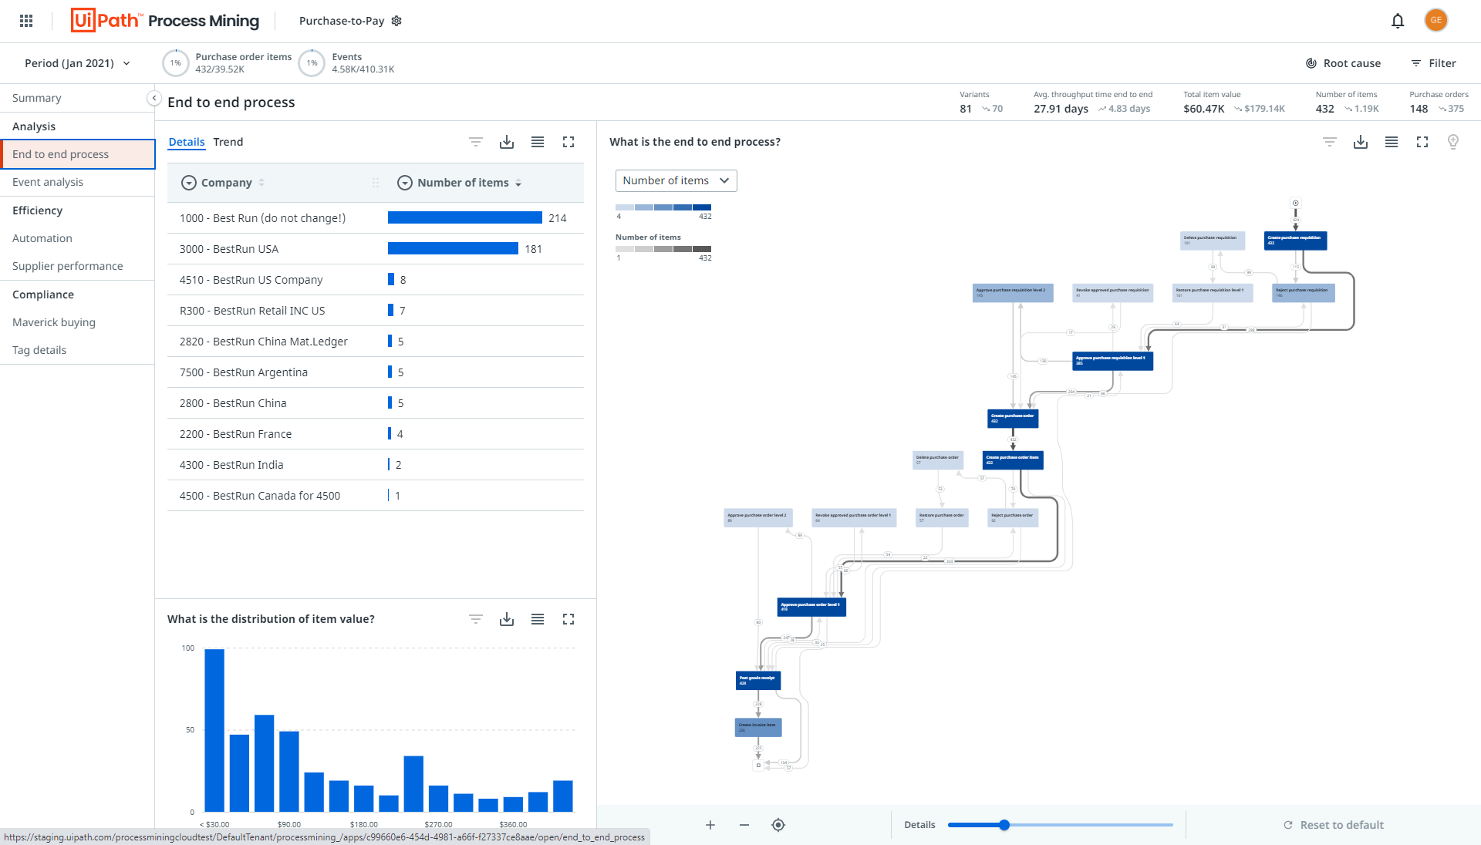The image size is (1481, 845).
Task: Click the Purchase order items 1% indicator
Action: (x=176, y=63)
